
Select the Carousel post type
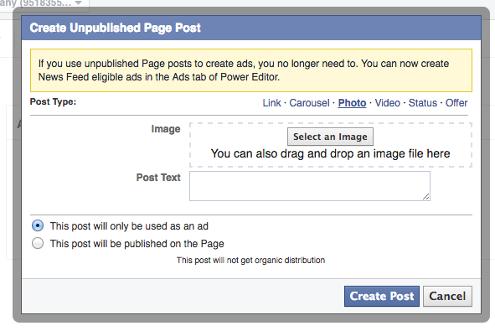pyautogui.click(x=309, y=103)
